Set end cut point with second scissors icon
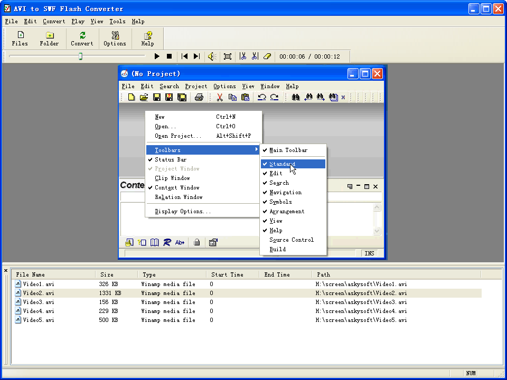Screen dimensions: 507x380 [x=255, y=56]
